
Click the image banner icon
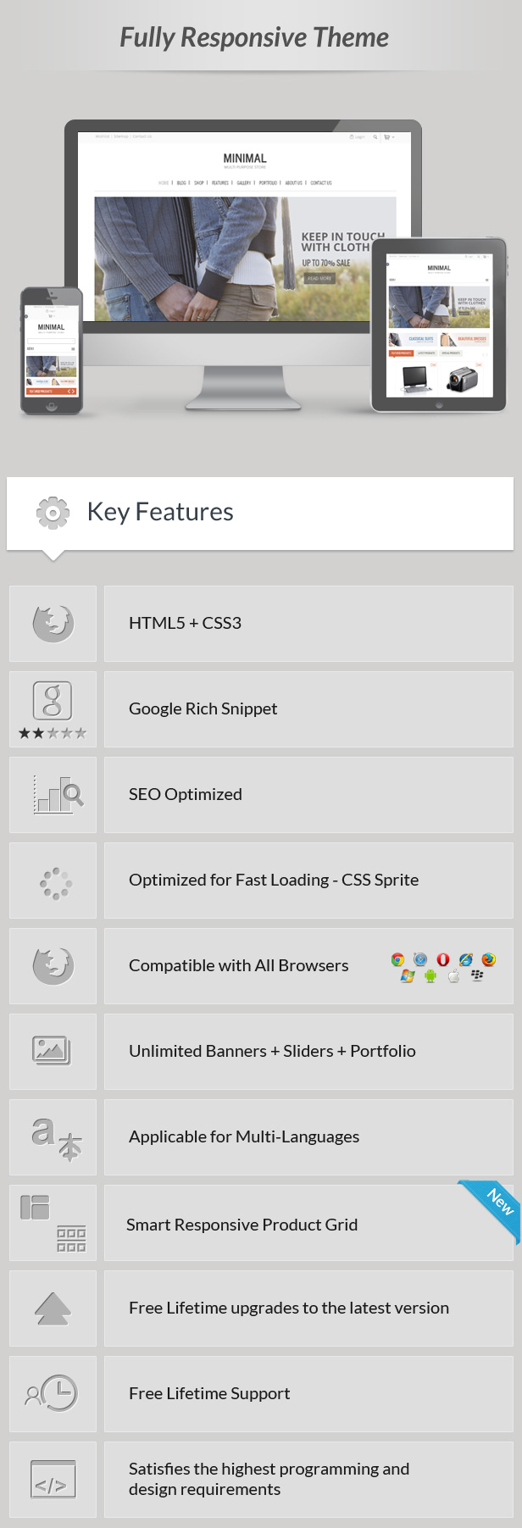52,1051
